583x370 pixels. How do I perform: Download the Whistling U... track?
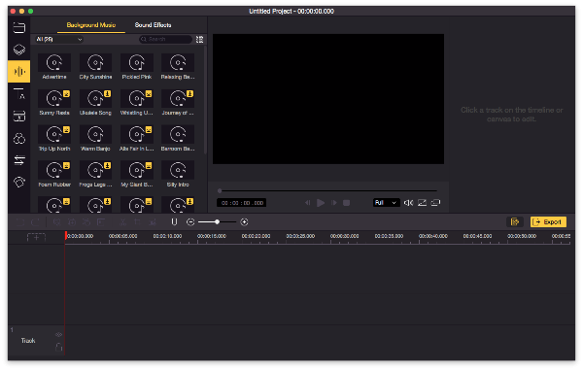(x=149, y=94)
